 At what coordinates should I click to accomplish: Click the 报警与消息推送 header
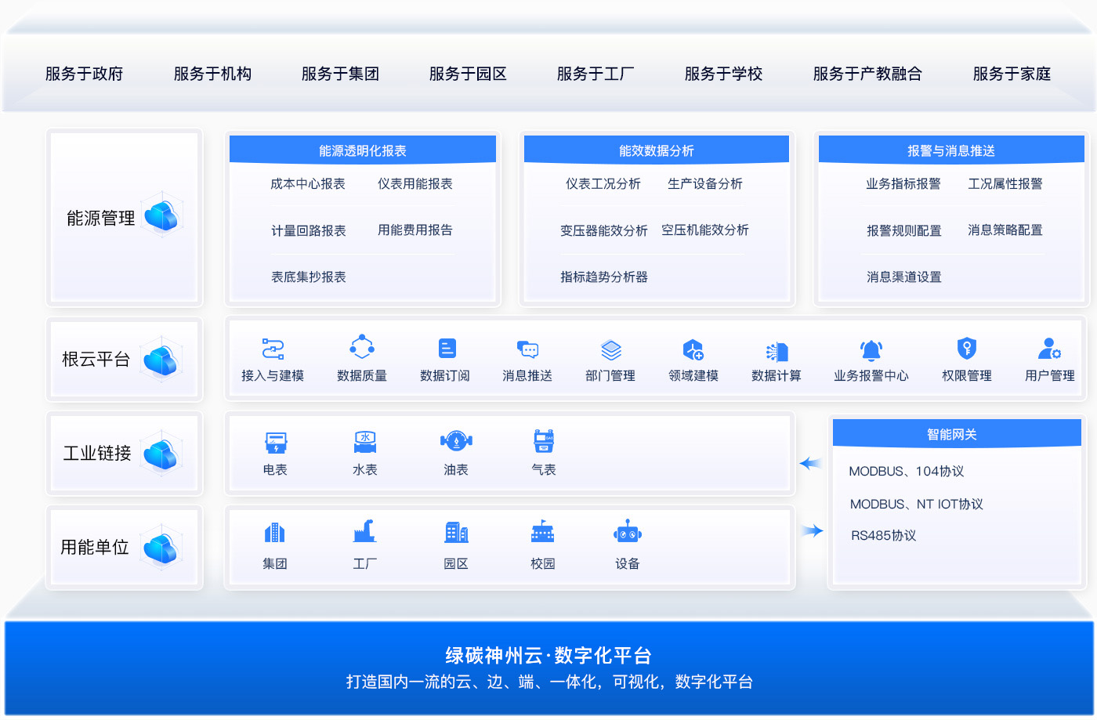pyautogui.click(x=951, y=150)
